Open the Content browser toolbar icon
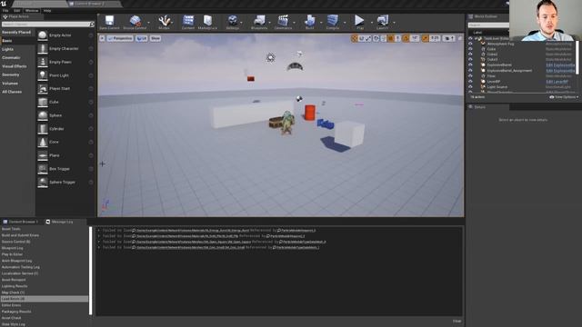 point(188,22)
